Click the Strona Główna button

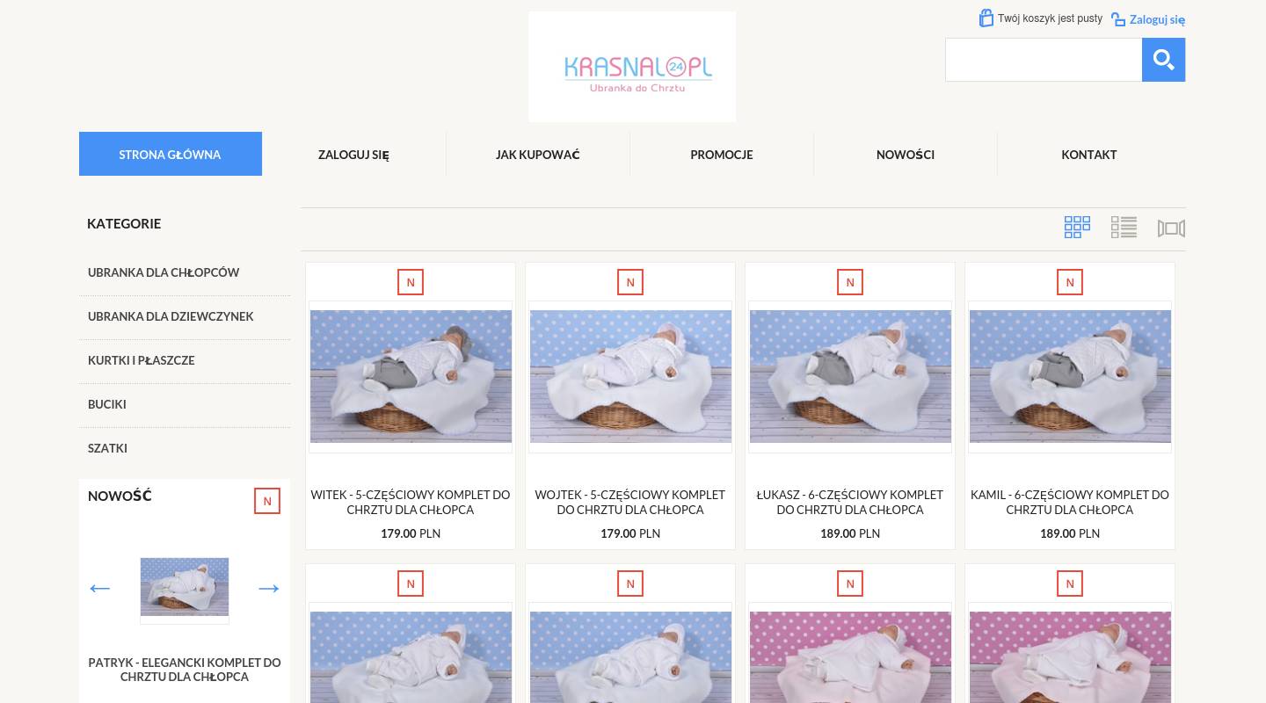171,154
